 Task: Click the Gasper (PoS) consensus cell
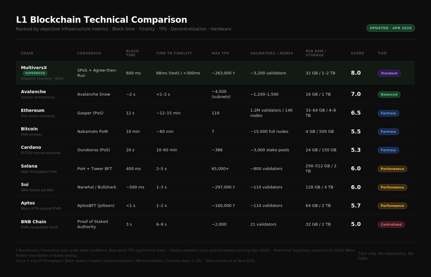tap(90, 113)
